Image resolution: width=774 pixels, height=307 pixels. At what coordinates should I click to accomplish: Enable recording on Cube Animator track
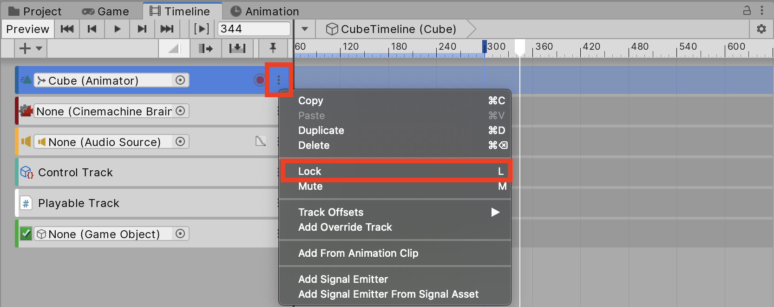click(x=260, y=80)
